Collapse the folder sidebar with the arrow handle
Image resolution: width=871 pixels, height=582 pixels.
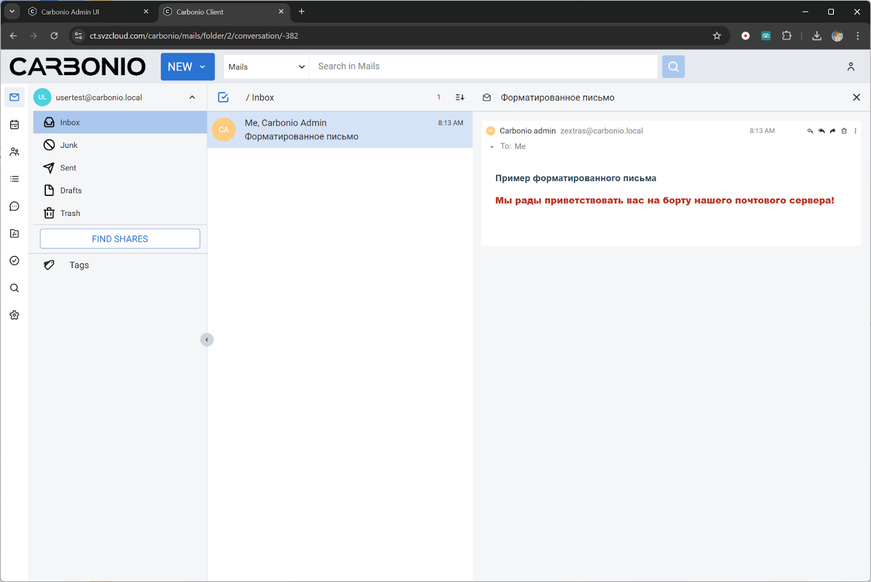coord(207,340)
